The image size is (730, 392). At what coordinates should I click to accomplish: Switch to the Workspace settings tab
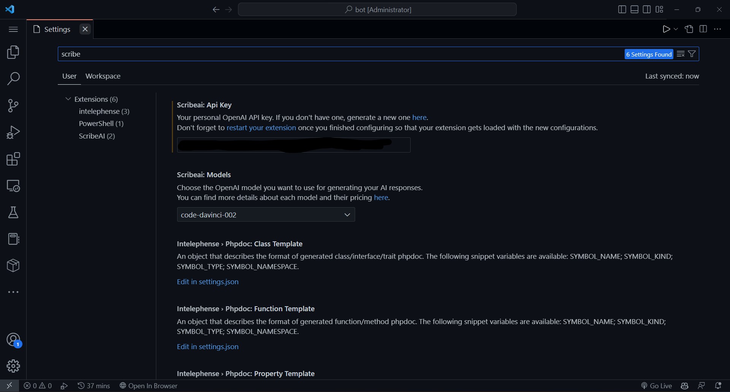pyautogui.click(x=103, y=76)
